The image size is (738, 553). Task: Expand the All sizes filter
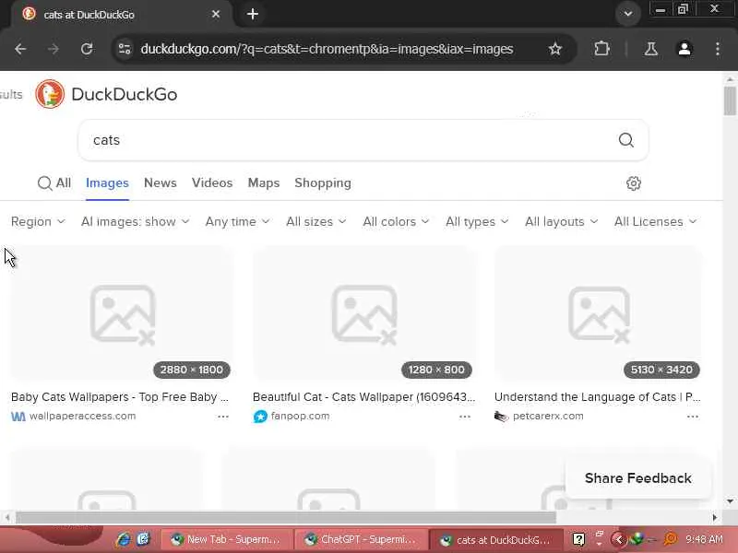tap(315, 221)
